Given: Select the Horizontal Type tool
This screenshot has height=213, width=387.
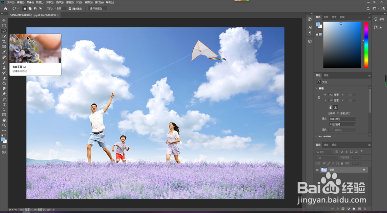Looking at the screenshot, I should point(4,104).
